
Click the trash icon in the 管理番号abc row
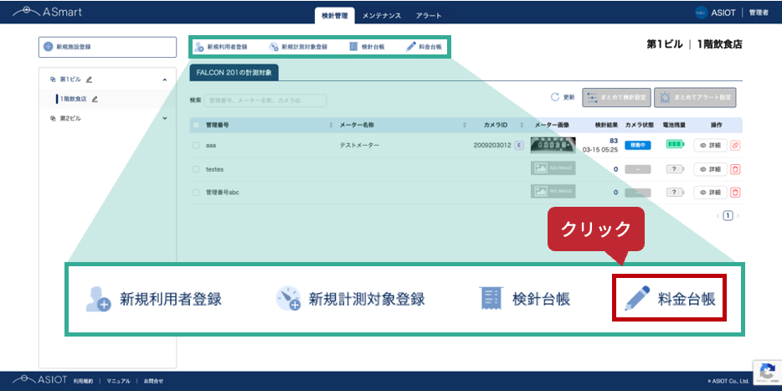[x=735, y=192]
